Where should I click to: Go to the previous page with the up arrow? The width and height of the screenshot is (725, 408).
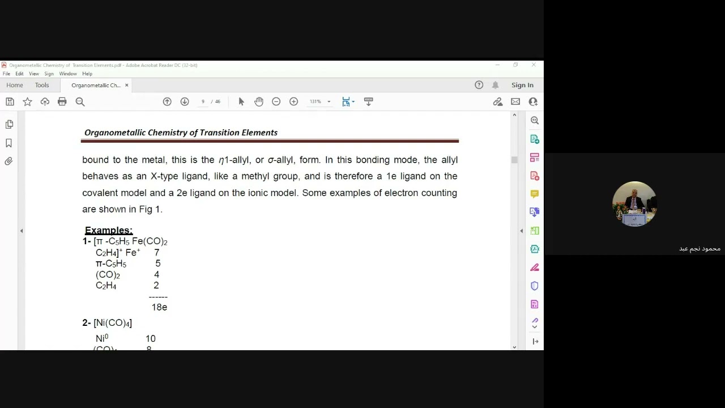[167, 101]
